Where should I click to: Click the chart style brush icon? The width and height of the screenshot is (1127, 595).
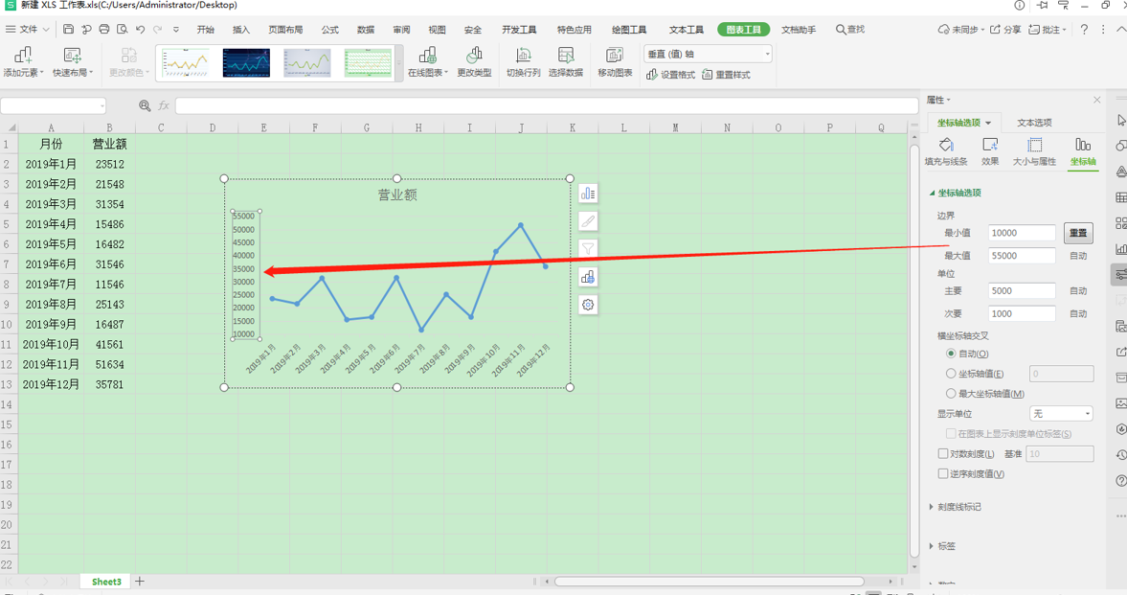[x=587, y=220]
